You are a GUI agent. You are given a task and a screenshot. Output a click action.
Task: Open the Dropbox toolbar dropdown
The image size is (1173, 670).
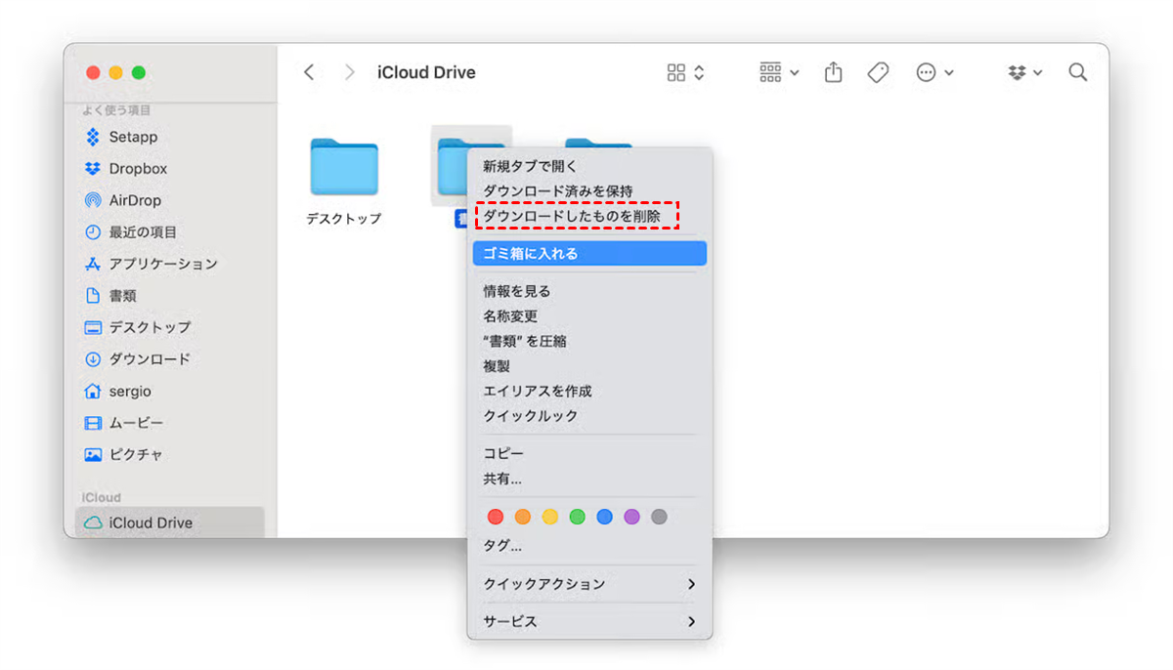(x=1025, y=72)
